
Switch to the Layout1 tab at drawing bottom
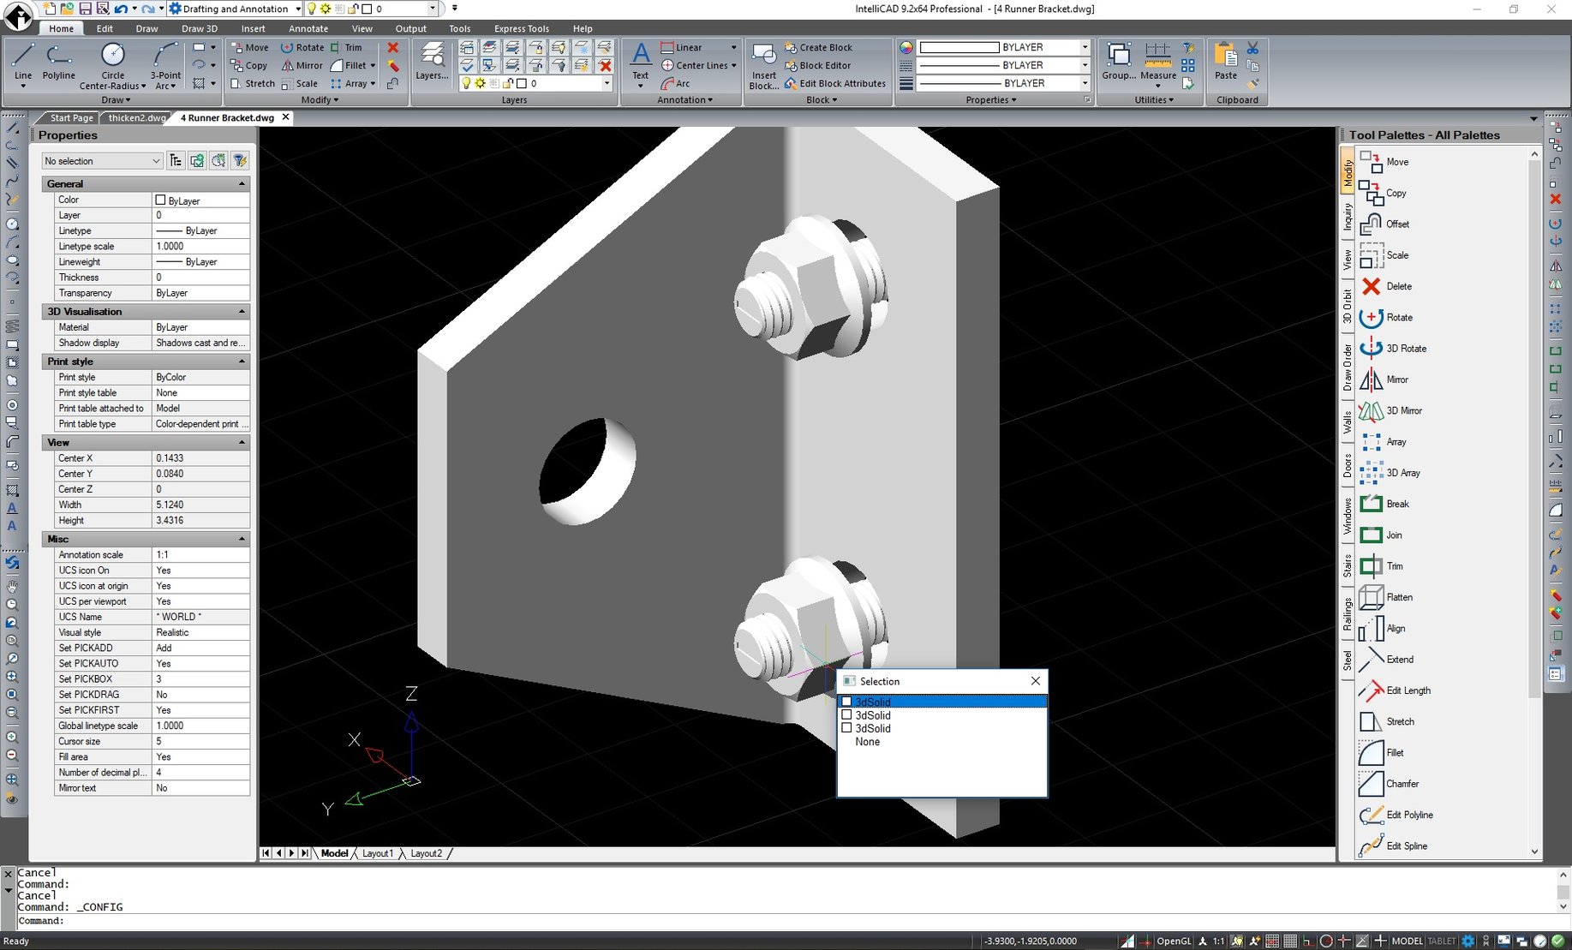(378, 853)
